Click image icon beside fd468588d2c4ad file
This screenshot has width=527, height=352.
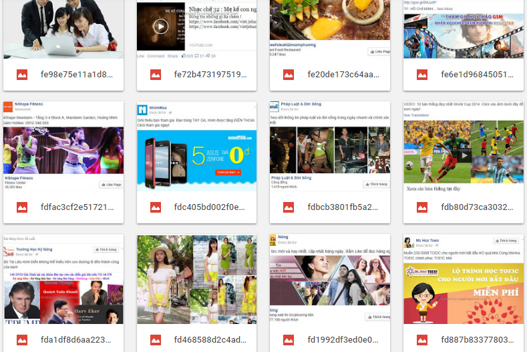pyautogui.click(x=156, y=340)
